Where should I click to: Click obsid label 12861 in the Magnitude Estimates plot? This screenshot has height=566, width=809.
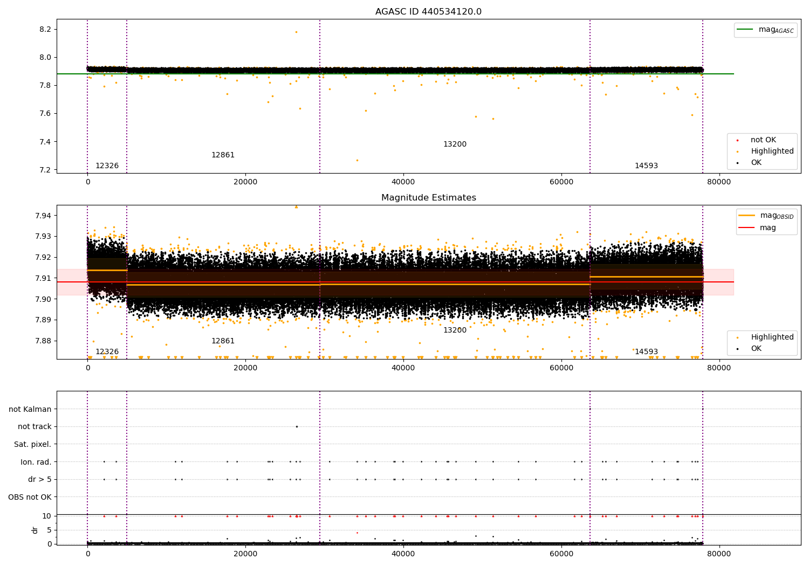(223, 341)
